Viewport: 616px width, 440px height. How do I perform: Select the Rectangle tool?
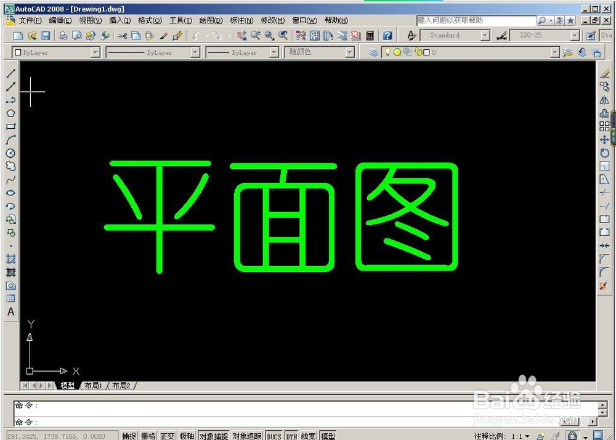[10, 126]
